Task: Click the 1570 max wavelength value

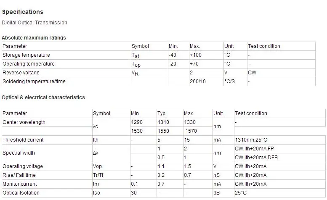Action: coord(191,131)
